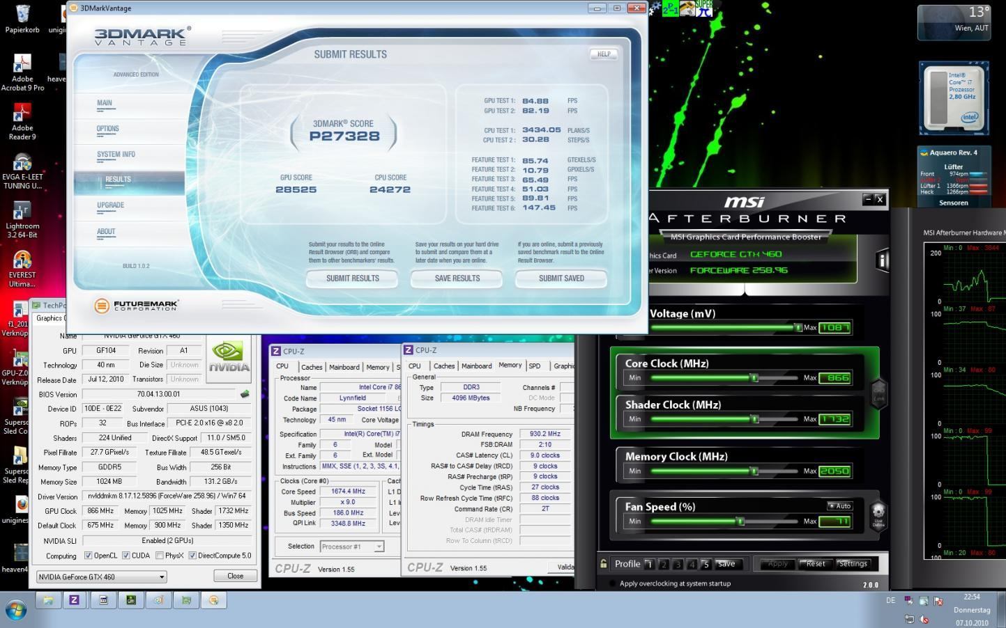Toggle OpenCL checkbox in GPU-Z
1006x628 pixels.
[x=88, y=556]
